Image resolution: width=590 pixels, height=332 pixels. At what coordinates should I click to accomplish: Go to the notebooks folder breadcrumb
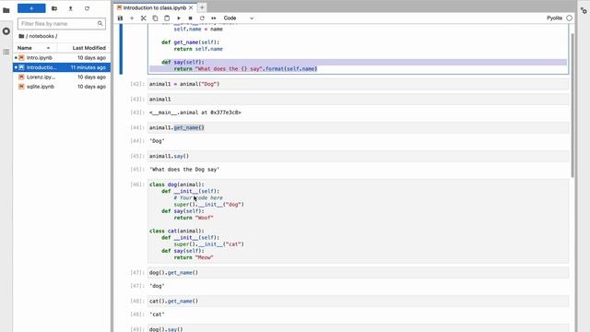pos(41,36)
